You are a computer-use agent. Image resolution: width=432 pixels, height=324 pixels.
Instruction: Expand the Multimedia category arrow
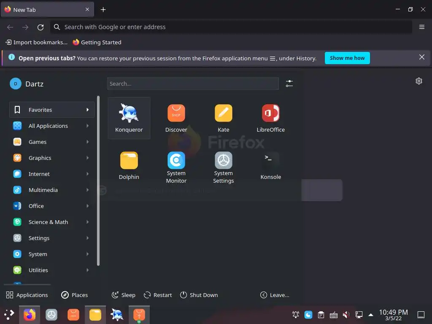tap(88, 190)
